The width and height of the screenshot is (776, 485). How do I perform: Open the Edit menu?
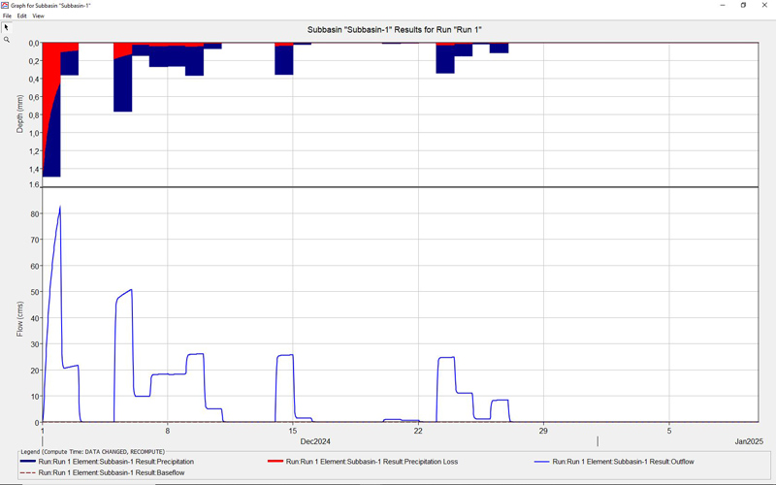coord(21,16)
